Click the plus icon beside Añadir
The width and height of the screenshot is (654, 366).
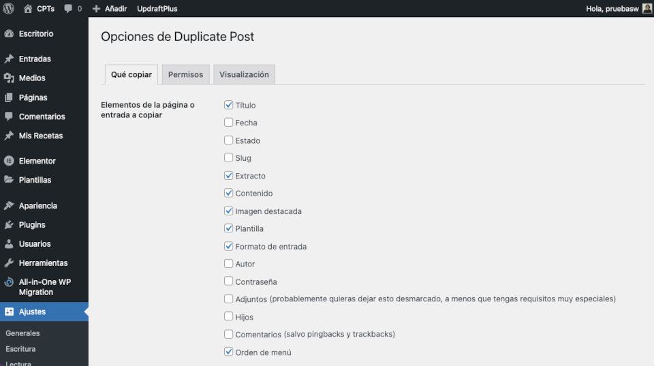coord(96,9)
